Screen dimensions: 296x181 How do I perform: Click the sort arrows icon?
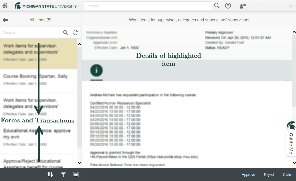(50, 175)
